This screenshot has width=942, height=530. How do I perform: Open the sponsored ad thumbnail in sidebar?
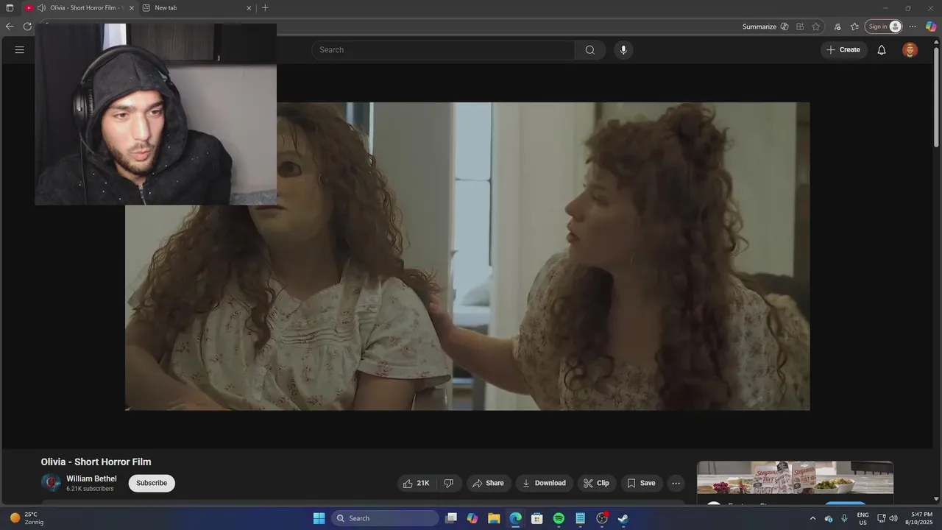coord(795,478)
